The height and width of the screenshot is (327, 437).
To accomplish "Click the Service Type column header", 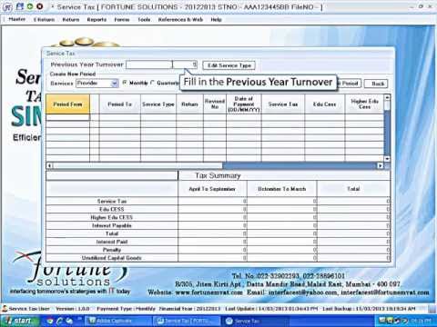I will [158, 104].
